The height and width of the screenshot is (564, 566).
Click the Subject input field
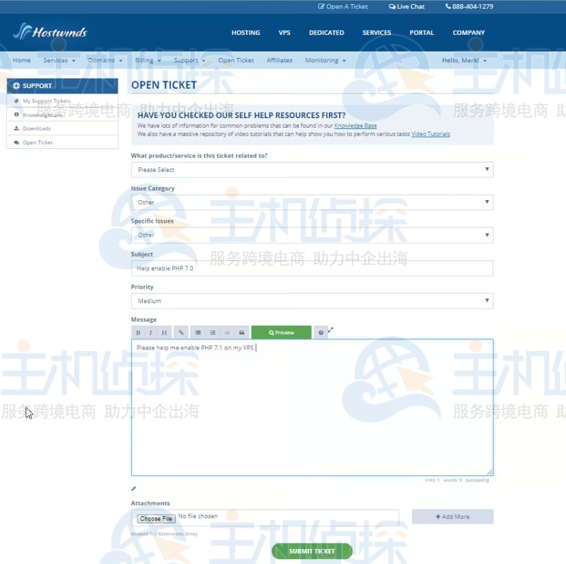click(312, 268)
